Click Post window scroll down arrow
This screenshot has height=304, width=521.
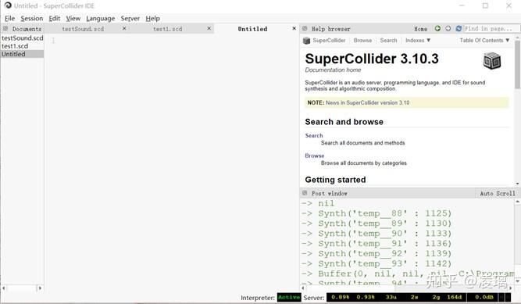pyautogui.click(x=517, y=281)
